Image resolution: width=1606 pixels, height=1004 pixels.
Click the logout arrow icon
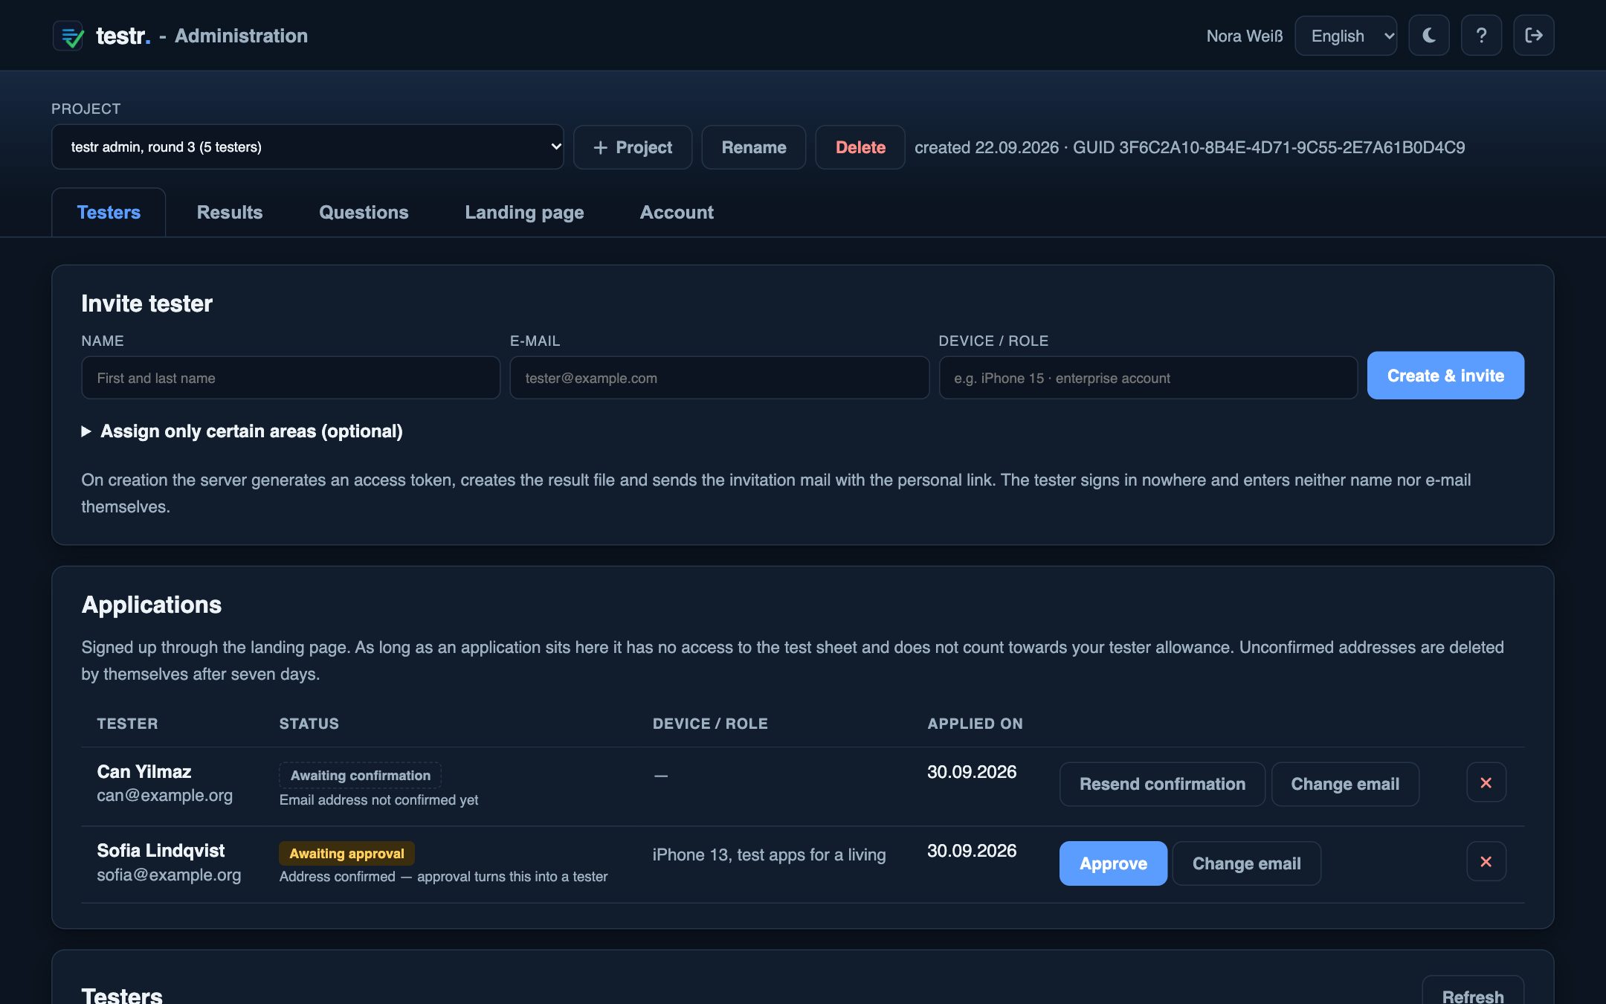(x=1533, y=36)
